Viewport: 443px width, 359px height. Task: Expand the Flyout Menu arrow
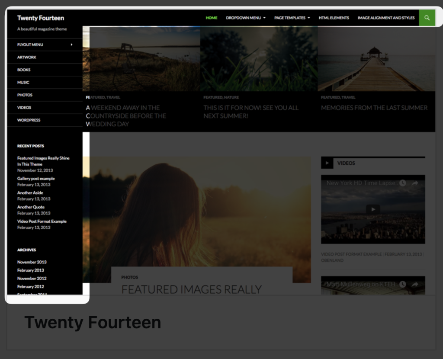(x=71, y=45)
